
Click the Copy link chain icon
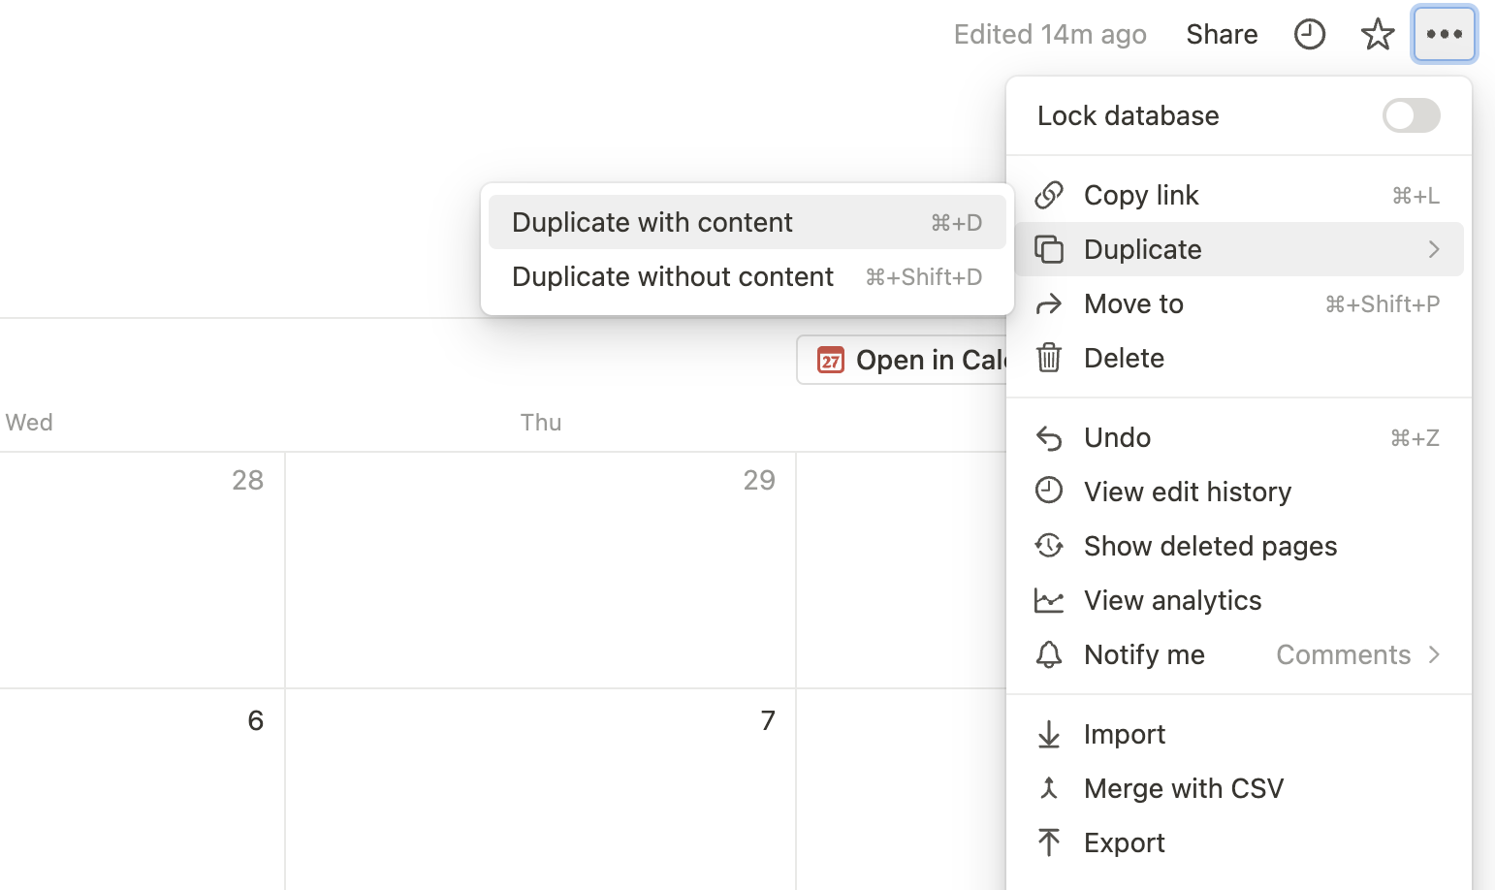tap(1049, 195)
